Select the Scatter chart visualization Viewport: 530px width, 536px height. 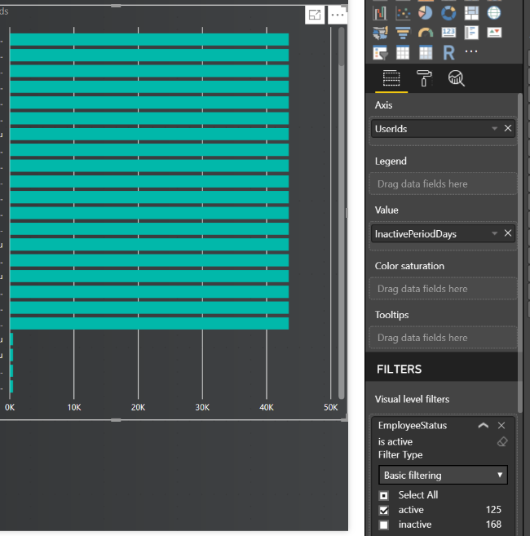point(403,13)
